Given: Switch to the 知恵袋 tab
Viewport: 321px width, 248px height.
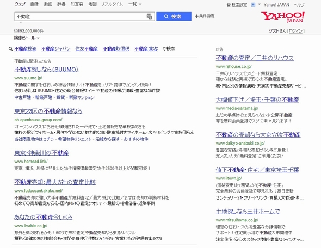Looking at the screenshot, I should (77, 4).
